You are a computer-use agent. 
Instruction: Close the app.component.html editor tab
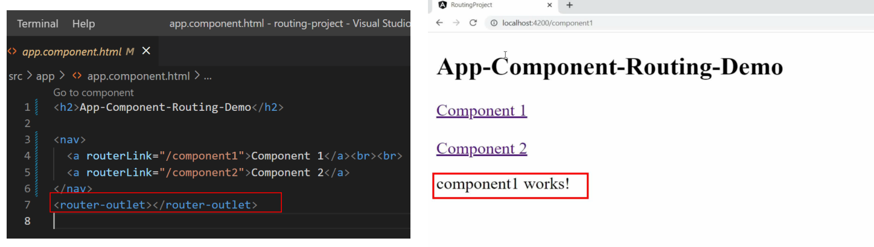(x=145, y=51)
